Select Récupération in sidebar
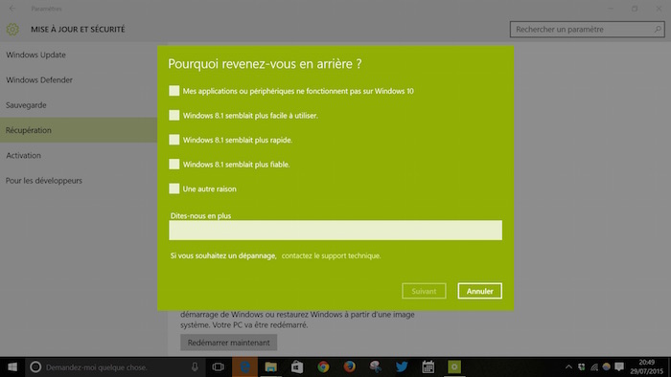 tap(79, 130)
